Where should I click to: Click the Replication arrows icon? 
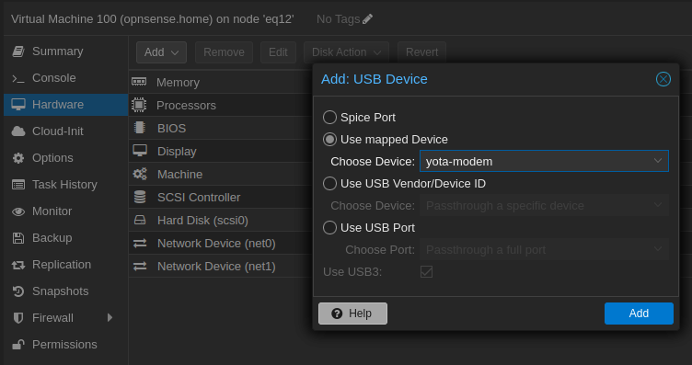point(18,265)
